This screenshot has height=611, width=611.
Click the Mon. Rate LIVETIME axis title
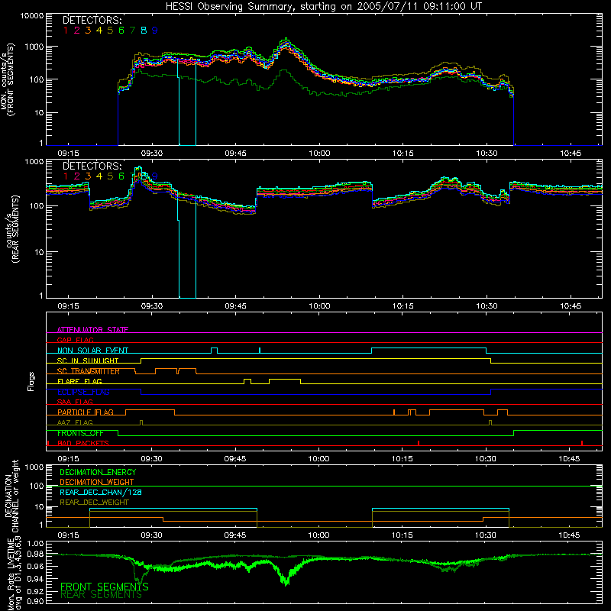pyautogui.click(x=14, y=573)
